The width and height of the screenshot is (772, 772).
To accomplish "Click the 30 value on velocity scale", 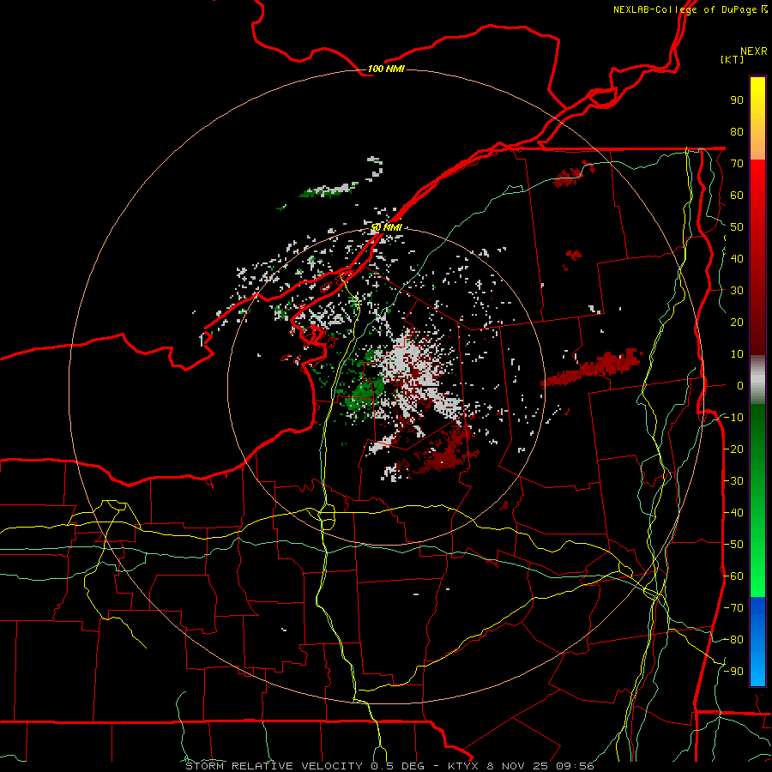I will (737, 291).
